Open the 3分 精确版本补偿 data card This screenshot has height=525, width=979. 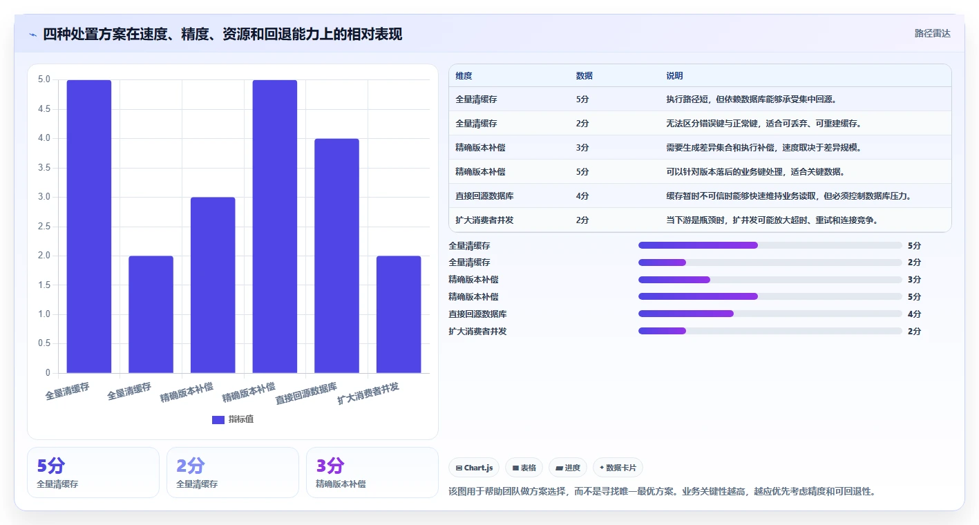pyautogui.click(x=372, y=472)
